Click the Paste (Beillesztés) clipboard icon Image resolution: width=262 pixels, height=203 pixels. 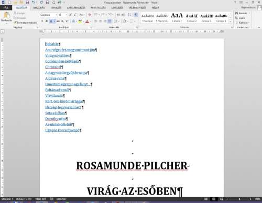[7, 16]
